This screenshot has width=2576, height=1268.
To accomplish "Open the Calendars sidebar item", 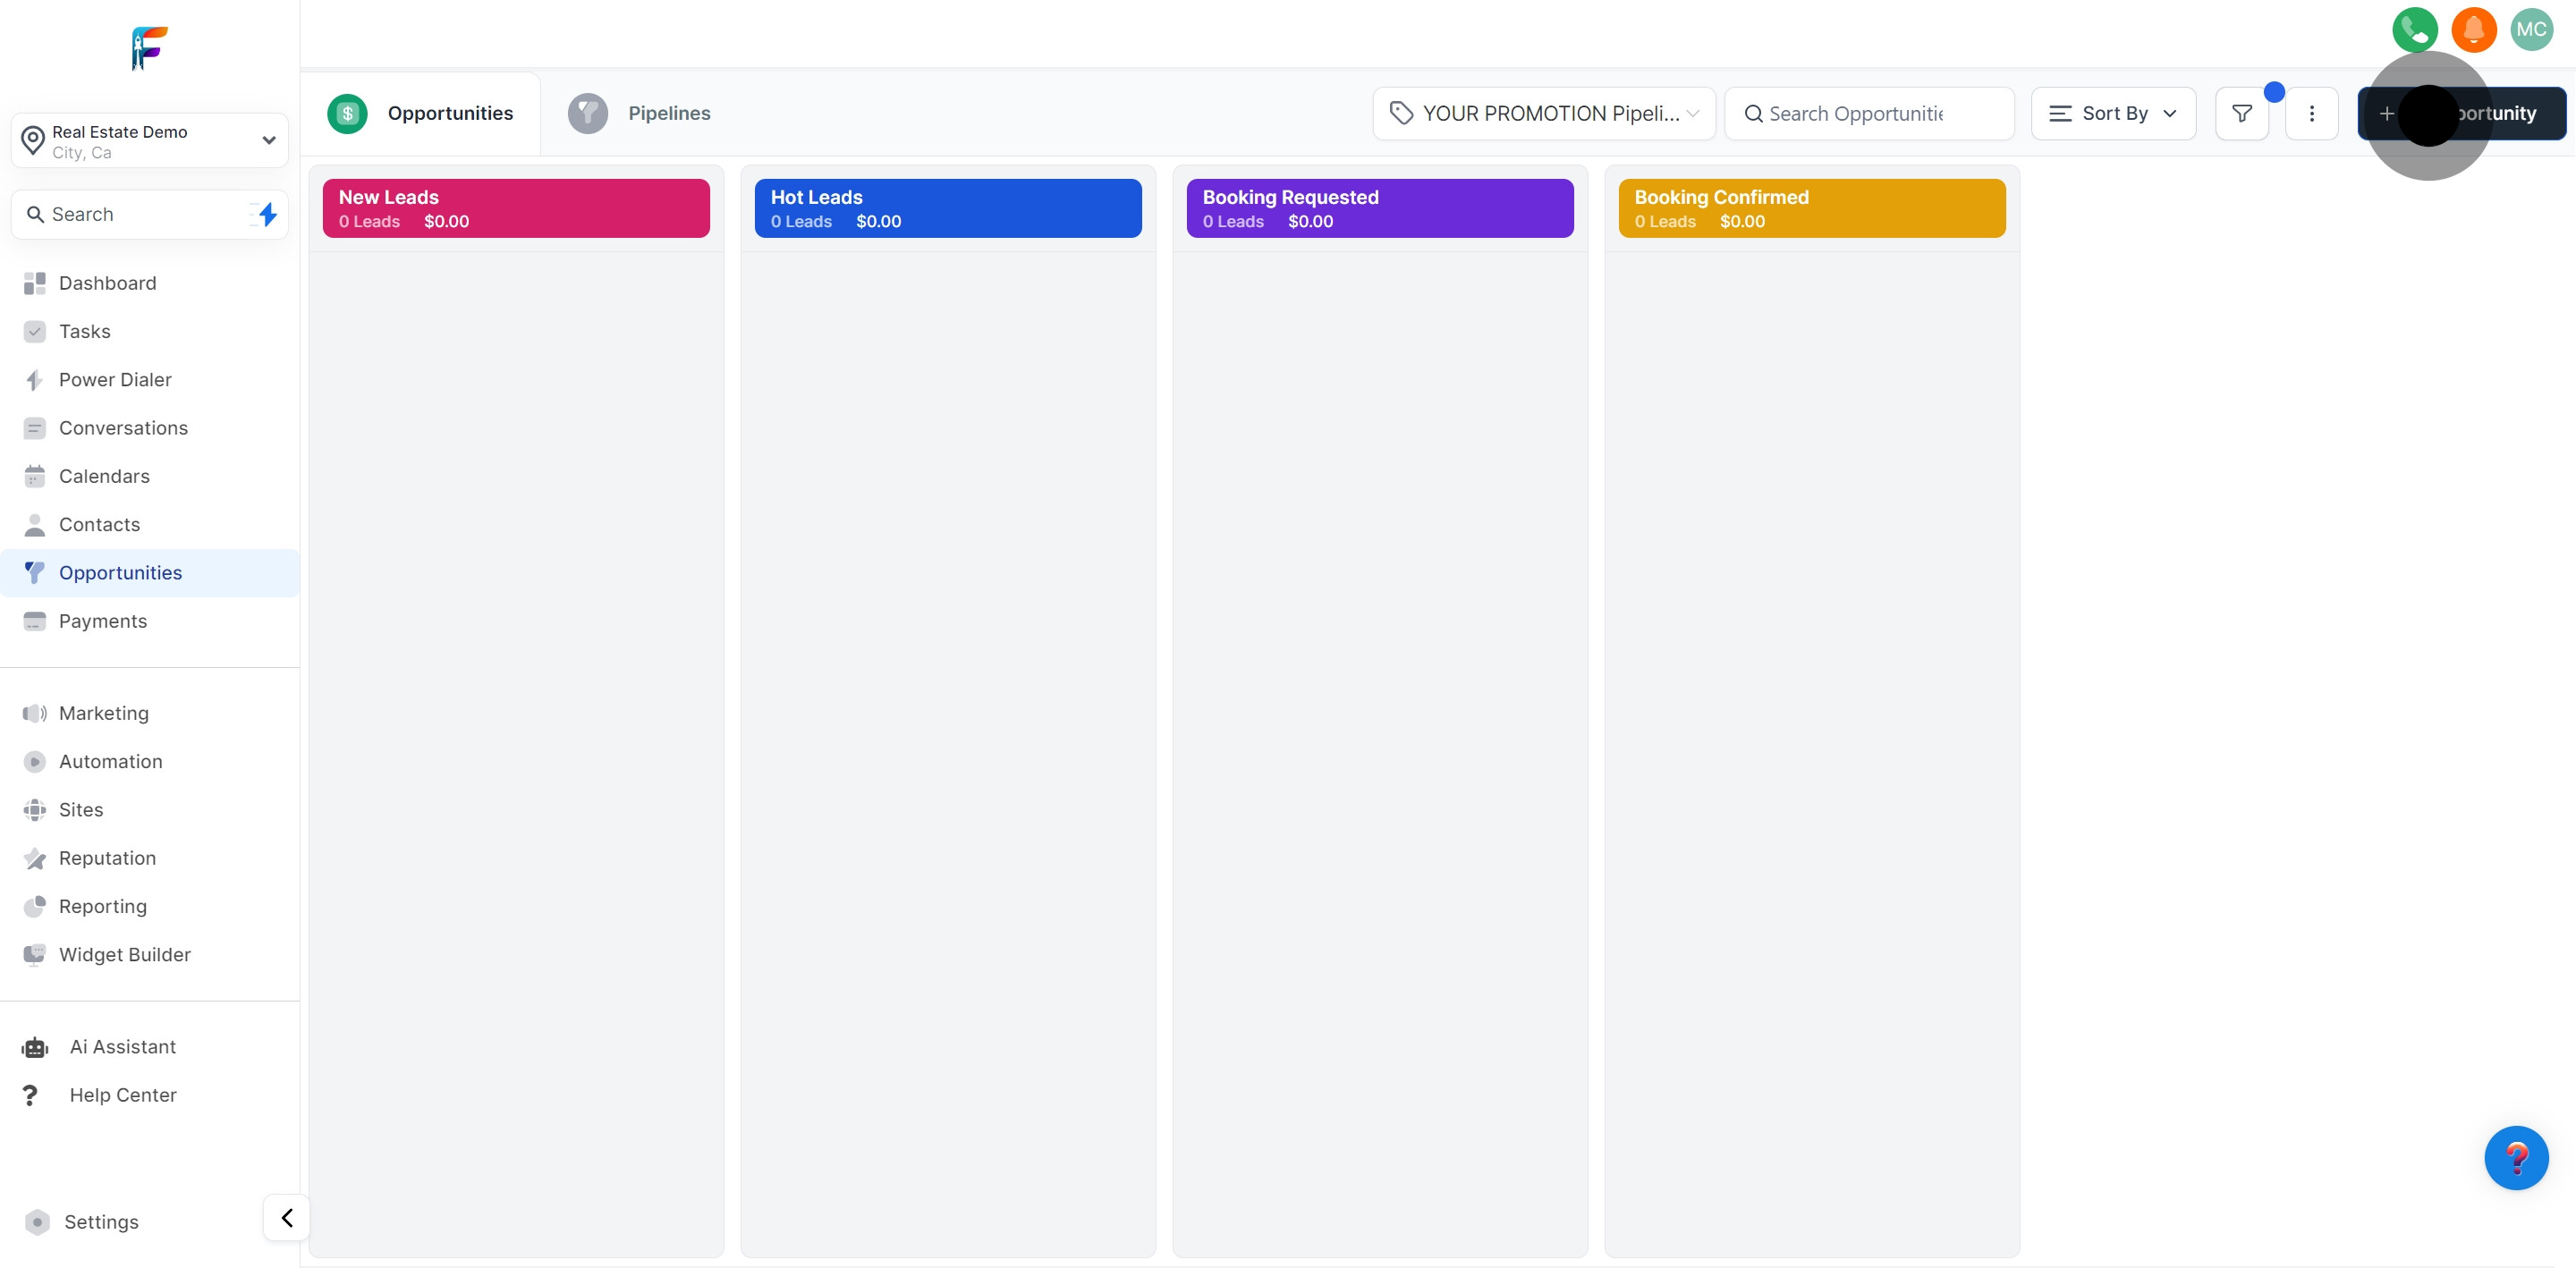I will click(x=104, y=476).
